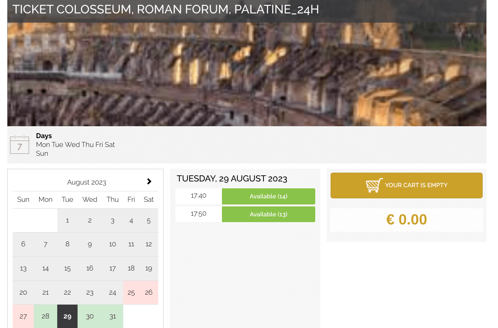Click the Days calendar icon

[x=20, y=144]
